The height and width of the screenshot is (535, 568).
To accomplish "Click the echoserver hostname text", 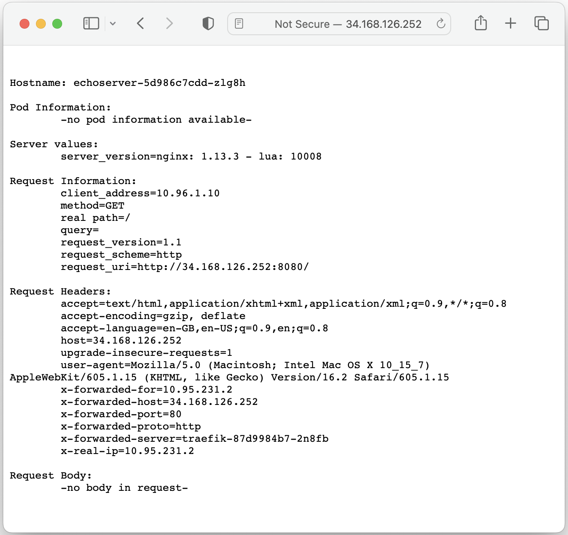I will pos(159,83).
